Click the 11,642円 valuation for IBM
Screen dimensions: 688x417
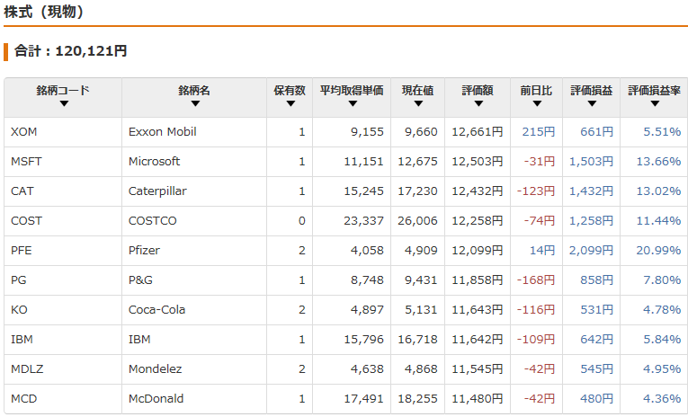(478, 340)
